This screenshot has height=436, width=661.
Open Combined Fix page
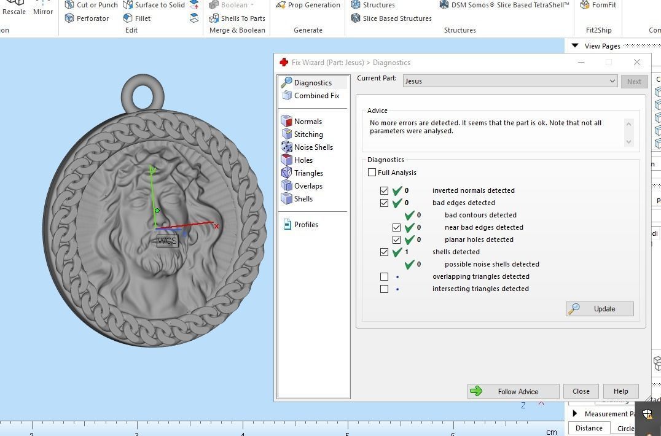(x=313, y=96)
